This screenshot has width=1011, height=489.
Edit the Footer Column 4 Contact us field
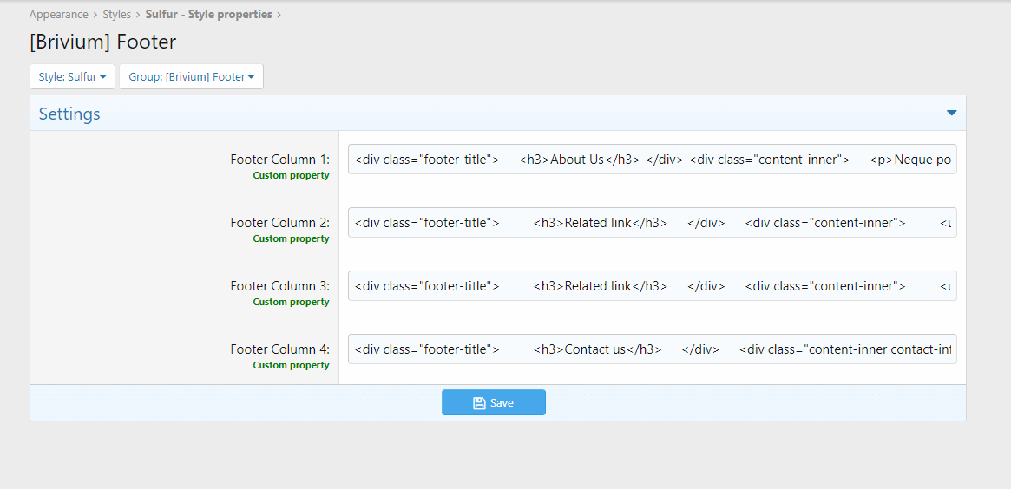coord(652,349)
